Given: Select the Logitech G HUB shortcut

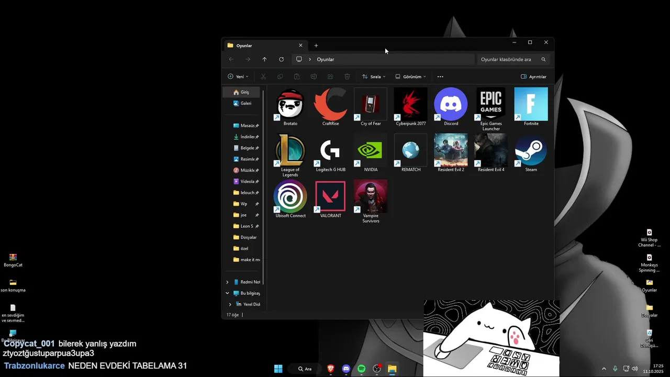Looking at the screenshot, I should pyautogui.click(x=330, y=153).
